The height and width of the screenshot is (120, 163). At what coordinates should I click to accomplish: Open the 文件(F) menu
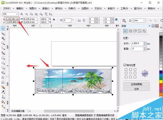pos(7,9)
